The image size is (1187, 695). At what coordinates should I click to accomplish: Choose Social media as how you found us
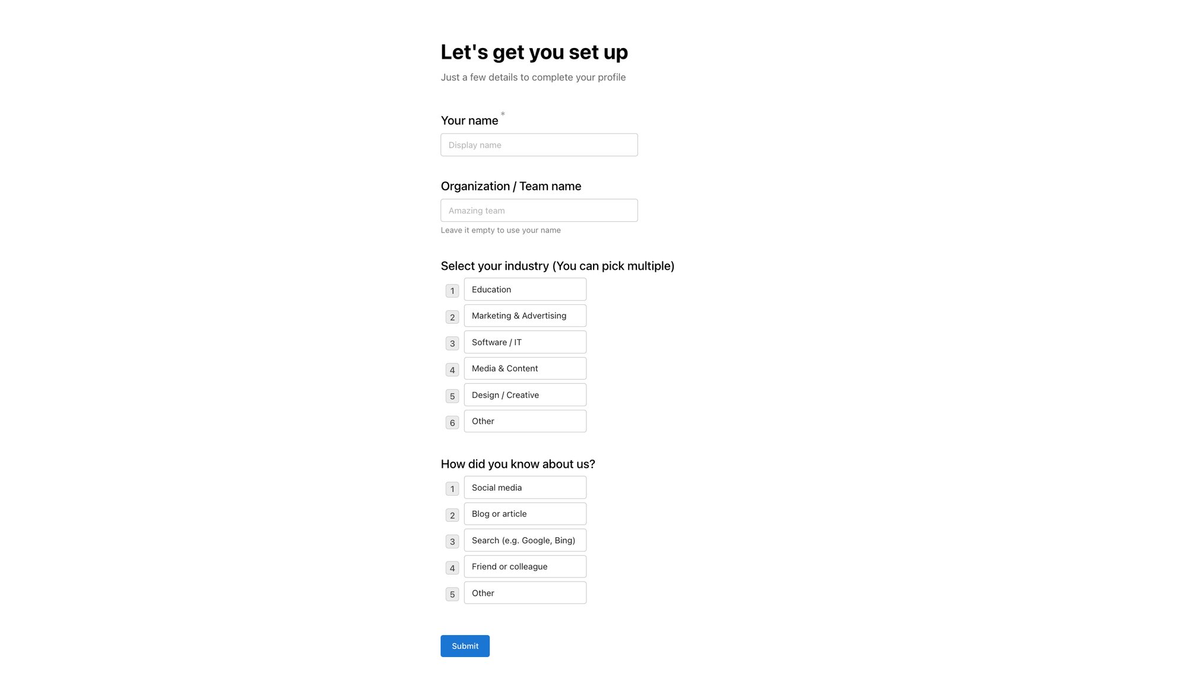point(525,487)
